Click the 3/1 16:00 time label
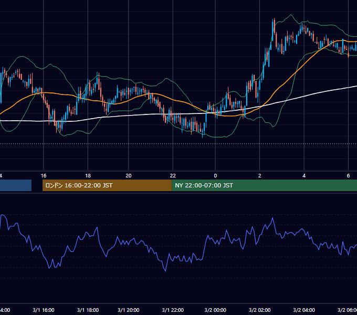357x315 pixels. (x=44, y=310)
